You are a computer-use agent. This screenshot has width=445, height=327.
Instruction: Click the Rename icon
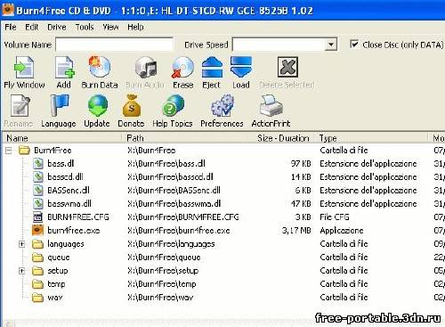[x=20, y=105]
